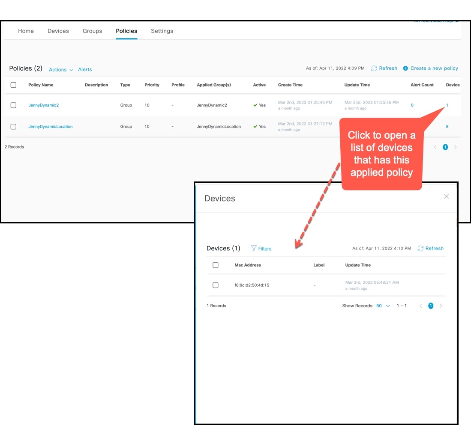Check the JennyDynamicLocation policy row checkbox
471x425 pixels.
click(x=14, y=127)
